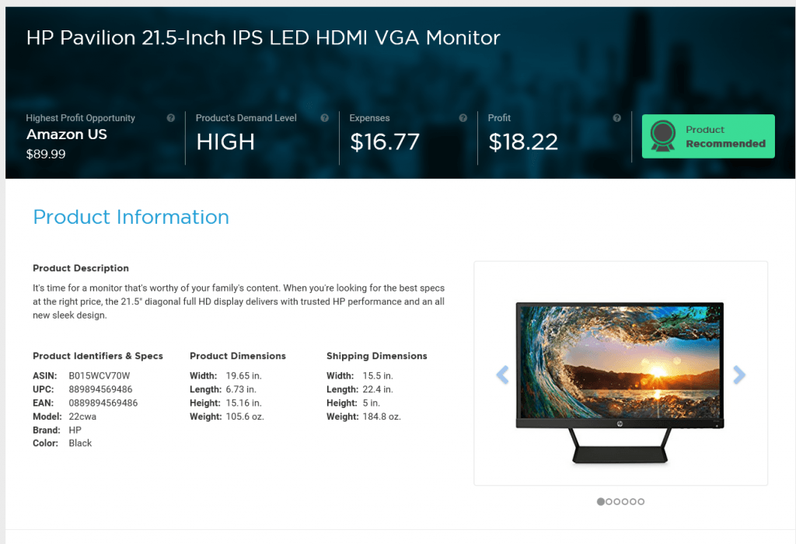Click help icon beside Expenses
This screenshot has width=796, height=544.
pos(463,117)
